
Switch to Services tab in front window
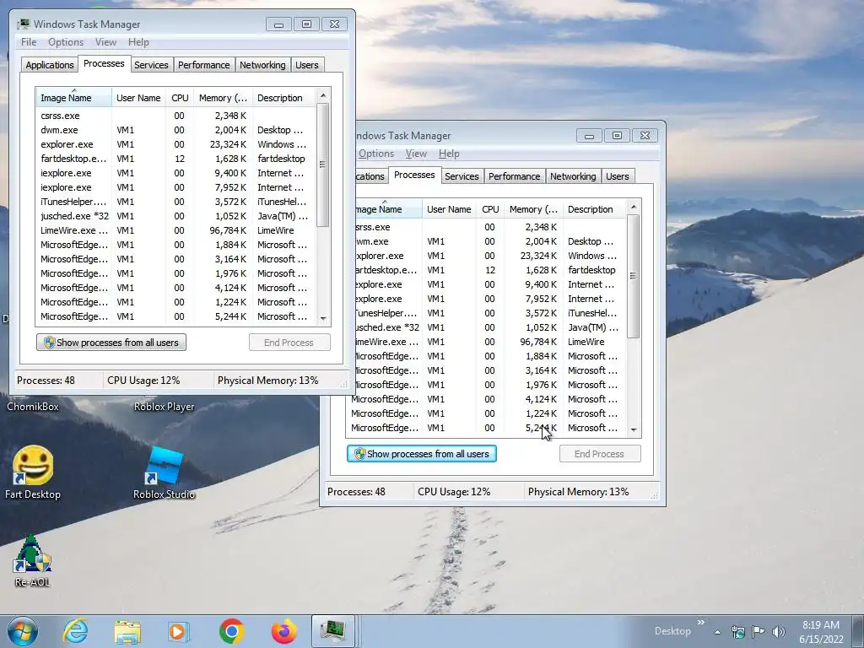click(x=462, y=176)
